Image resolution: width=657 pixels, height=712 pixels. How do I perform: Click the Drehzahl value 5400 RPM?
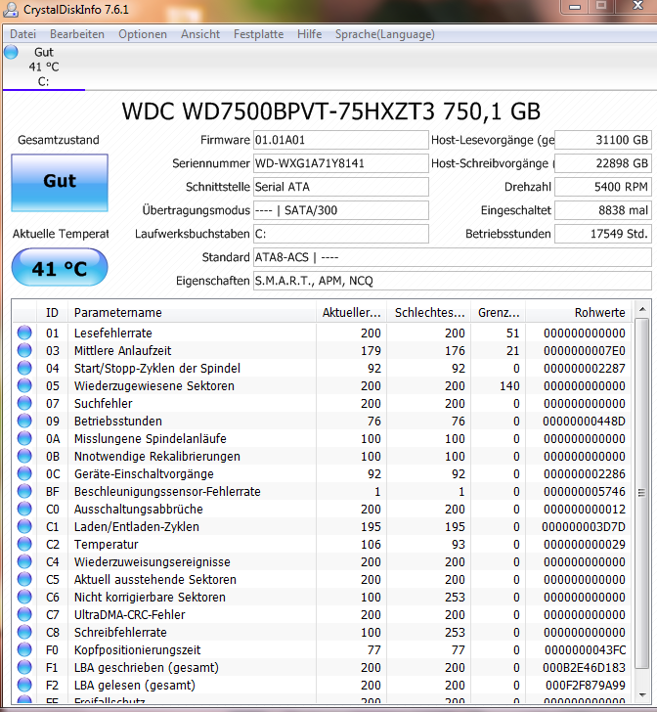[x=603, y=187]
